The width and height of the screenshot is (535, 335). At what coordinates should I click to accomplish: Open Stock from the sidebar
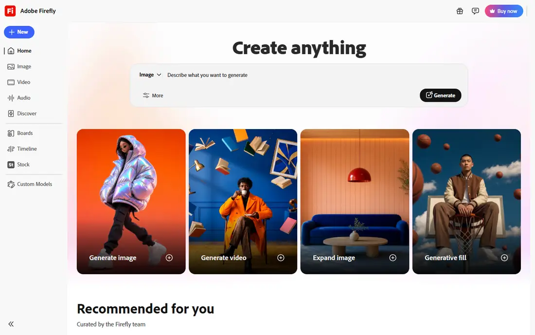(x=23, y=165)
